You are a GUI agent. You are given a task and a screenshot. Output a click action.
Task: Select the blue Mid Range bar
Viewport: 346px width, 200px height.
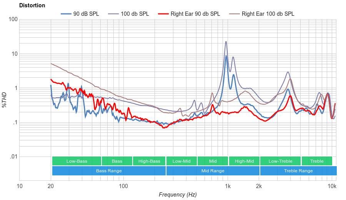pyautogui.click(x=213, y=171)
